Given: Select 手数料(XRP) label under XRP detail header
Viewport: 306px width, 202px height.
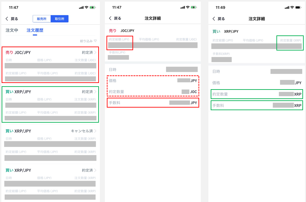Looking at the screenshot, I should [221, 54].
